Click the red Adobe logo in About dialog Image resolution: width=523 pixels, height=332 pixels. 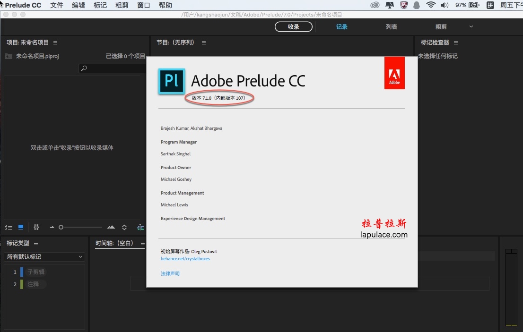coord(394,73)
